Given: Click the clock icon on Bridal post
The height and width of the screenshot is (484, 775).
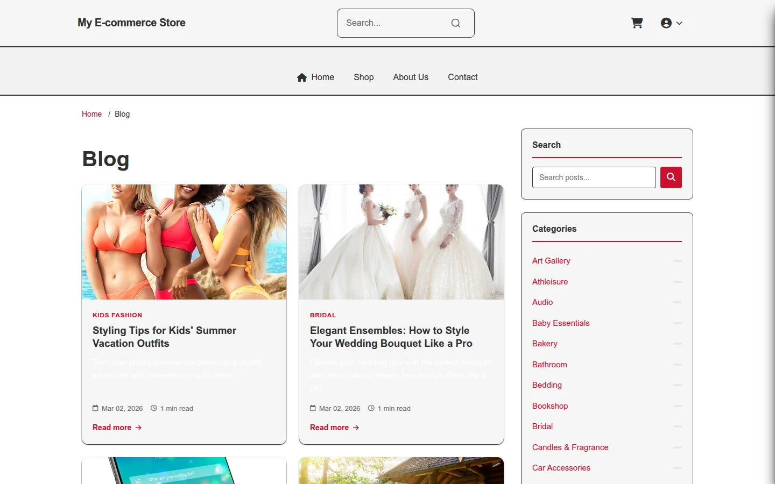Looking at the screenshot, I should coord(371,408).
